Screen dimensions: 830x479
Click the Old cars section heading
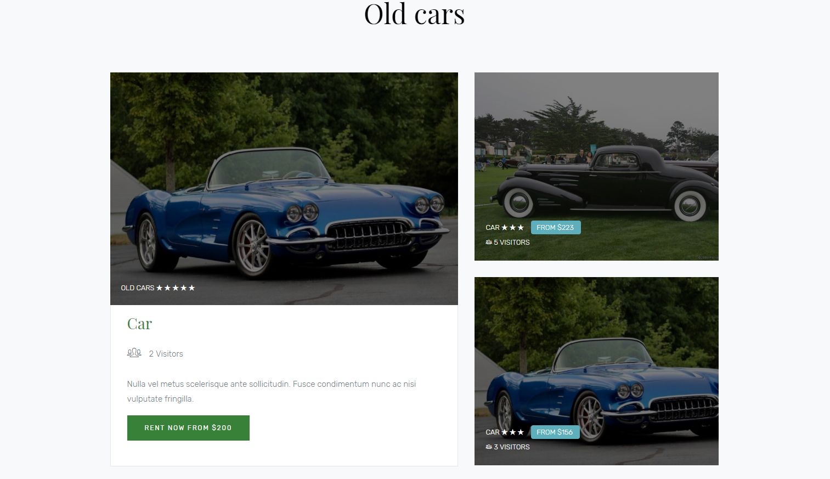point(415,14)
